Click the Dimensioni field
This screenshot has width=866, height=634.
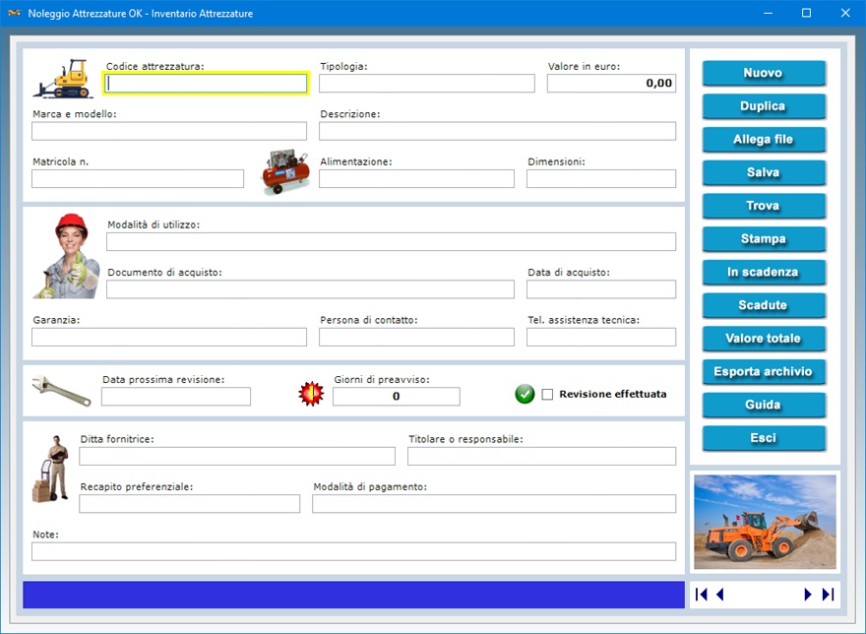pos(601,178)
